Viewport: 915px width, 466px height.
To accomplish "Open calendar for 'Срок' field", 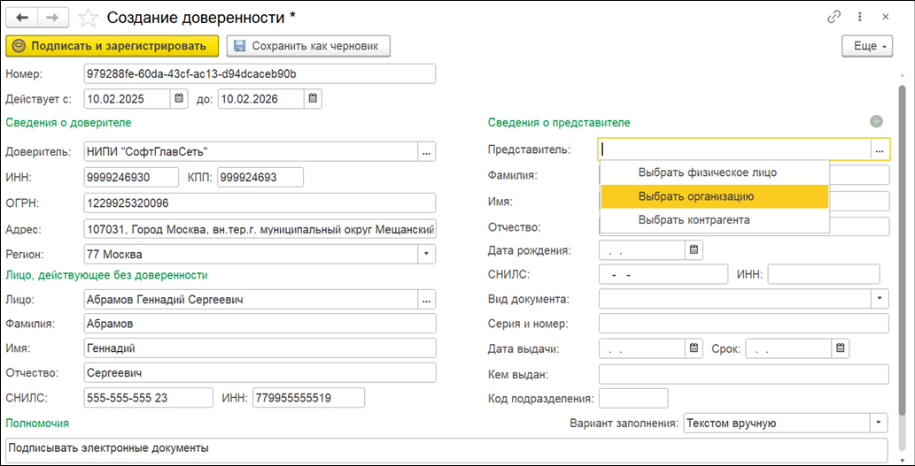I will pyautogui.click(x=841, y=348).
